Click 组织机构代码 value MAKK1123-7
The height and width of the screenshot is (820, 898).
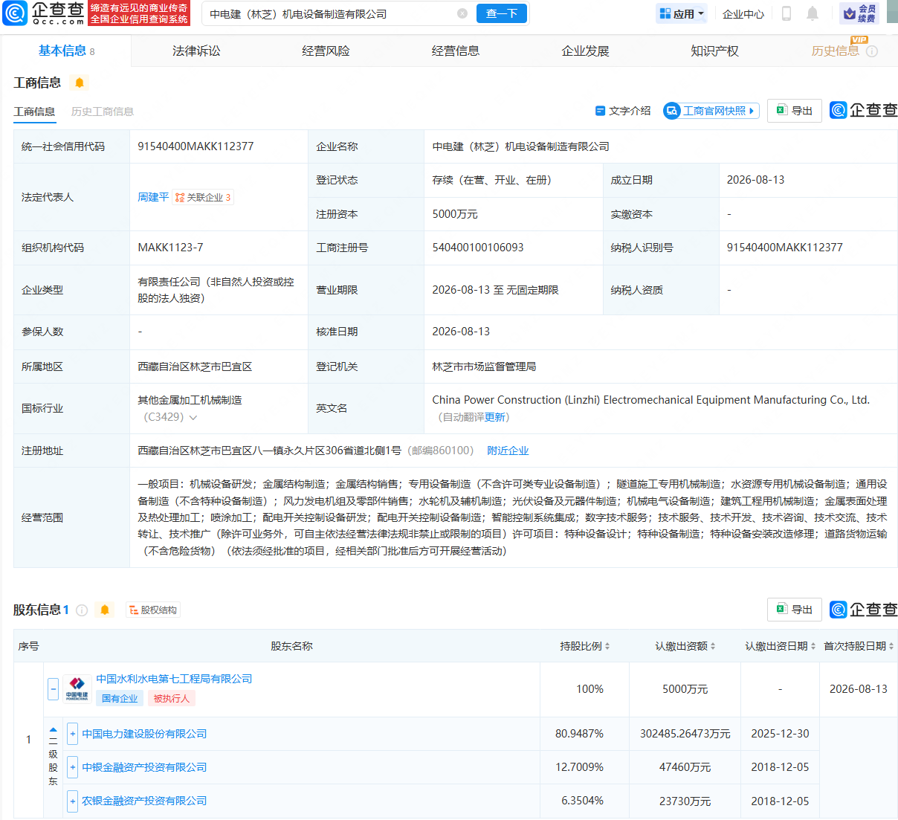[x=170, y=248]
